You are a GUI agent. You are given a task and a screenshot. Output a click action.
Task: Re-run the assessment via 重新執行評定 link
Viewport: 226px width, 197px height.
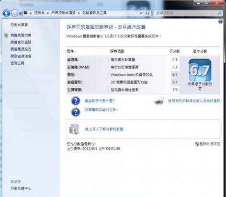210,144
